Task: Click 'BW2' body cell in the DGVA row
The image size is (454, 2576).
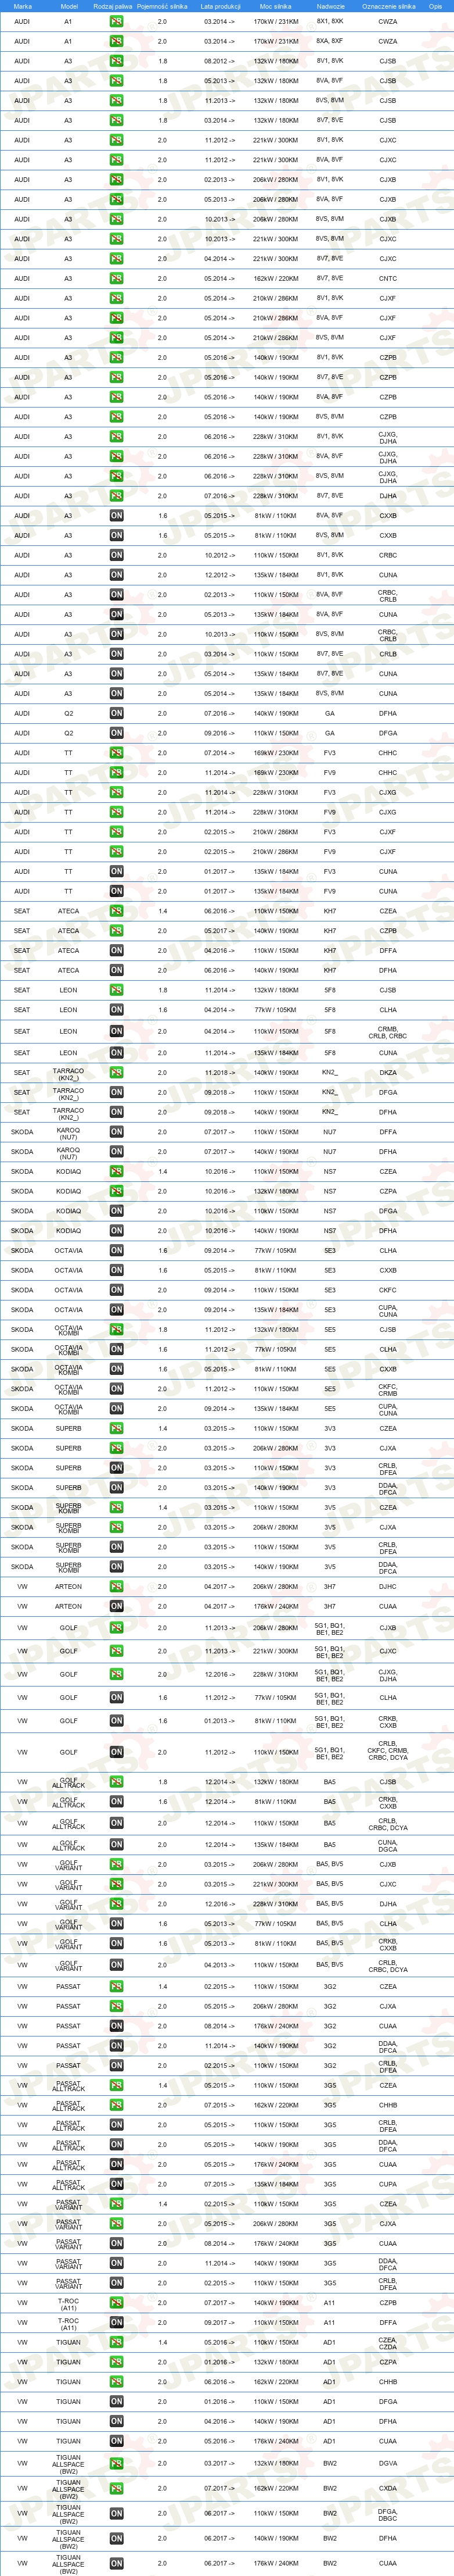Action: point(330,2464)
